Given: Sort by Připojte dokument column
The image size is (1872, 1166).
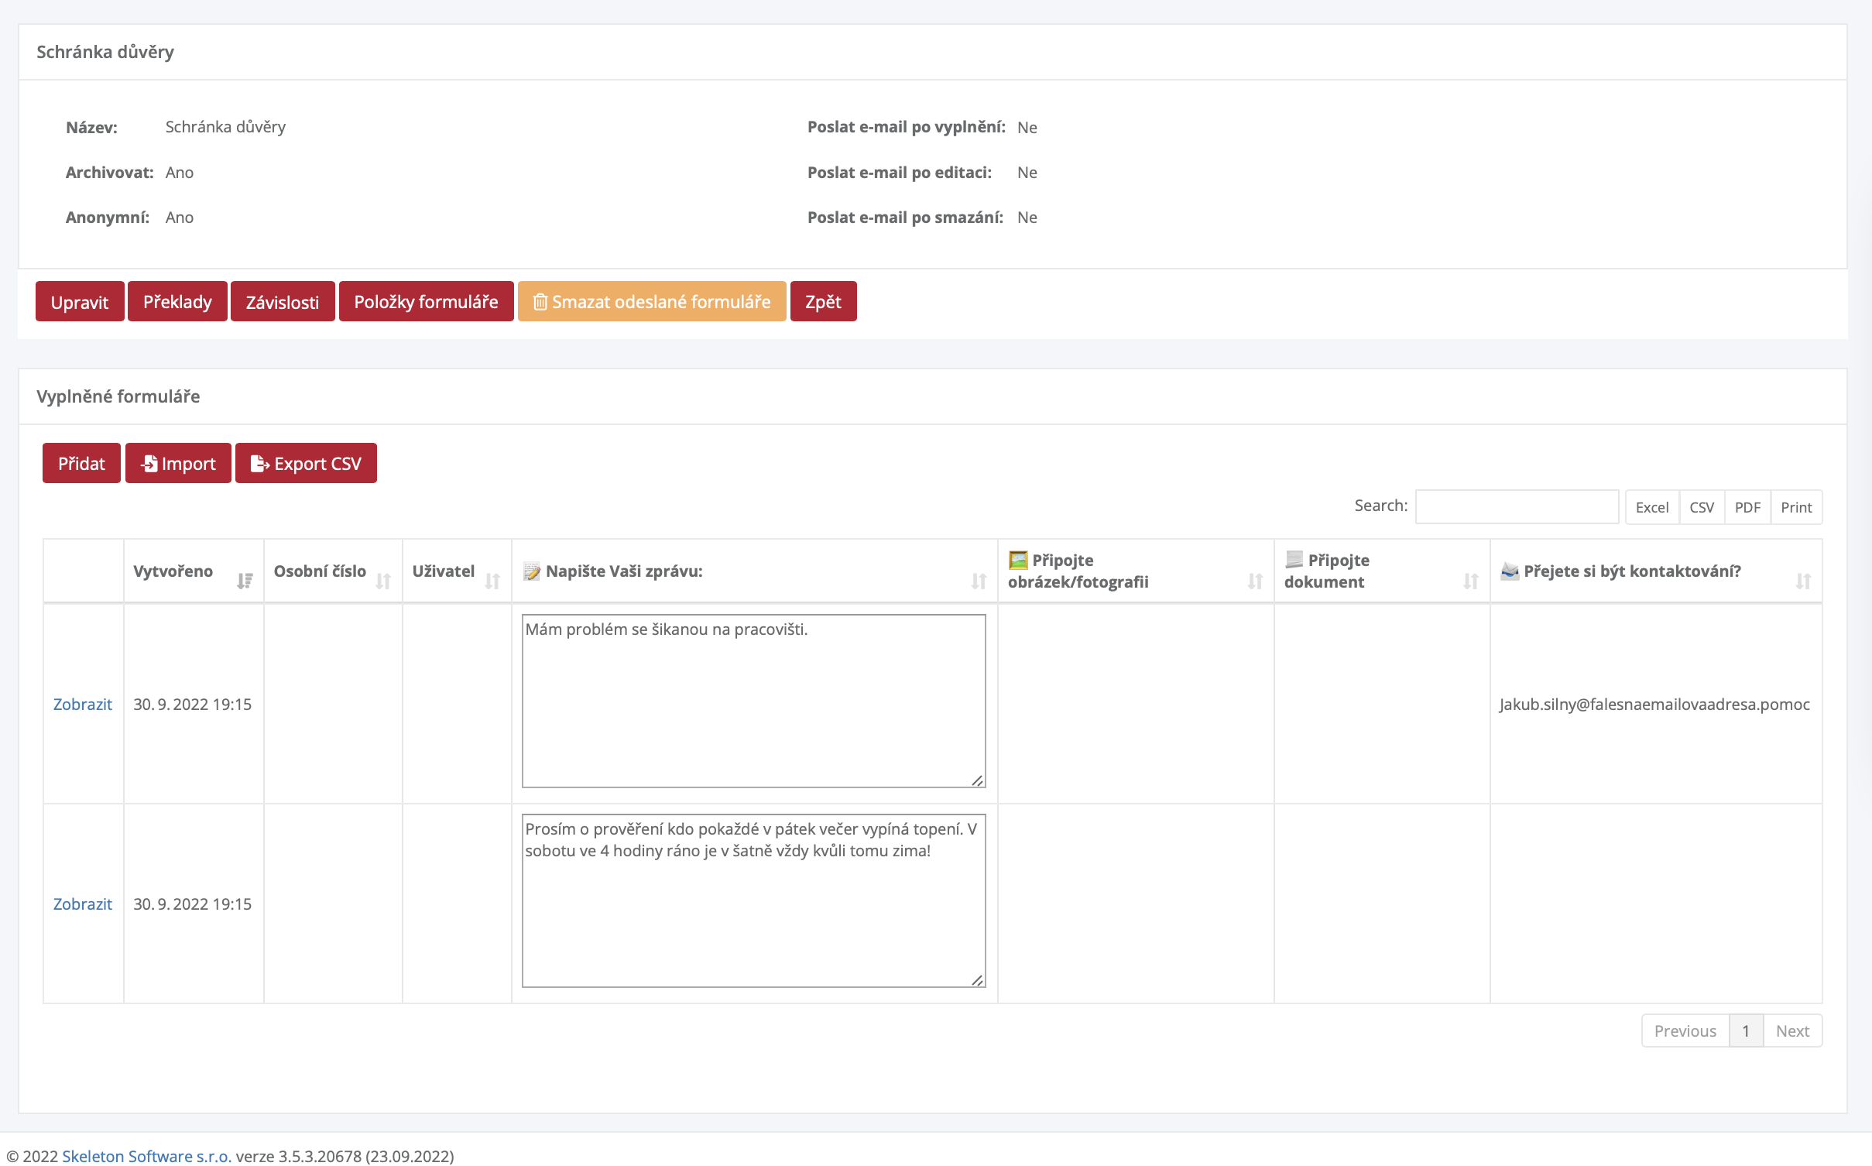Looking at the screenshot, I should pyautogui.click(x=1470, y=581).
